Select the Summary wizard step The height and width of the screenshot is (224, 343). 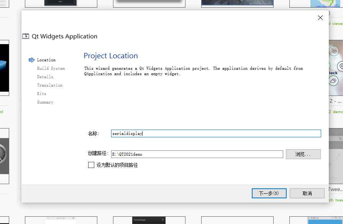pos(45,102)
